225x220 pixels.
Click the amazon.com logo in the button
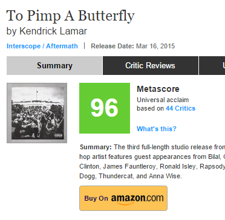click(137, 199)
